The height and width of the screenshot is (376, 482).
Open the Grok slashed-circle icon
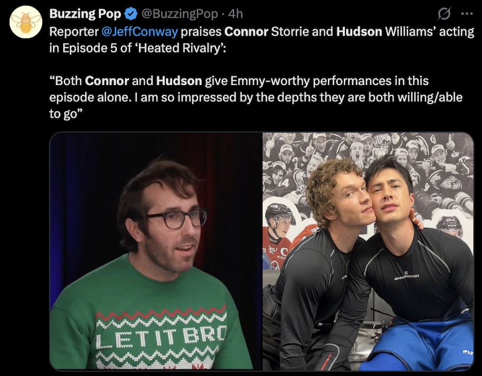(x=444, y=14)
